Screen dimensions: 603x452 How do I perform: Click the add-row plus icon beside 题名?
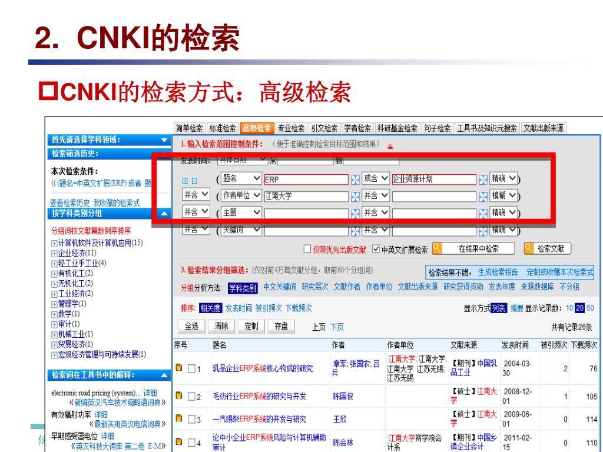pos(185,181)
